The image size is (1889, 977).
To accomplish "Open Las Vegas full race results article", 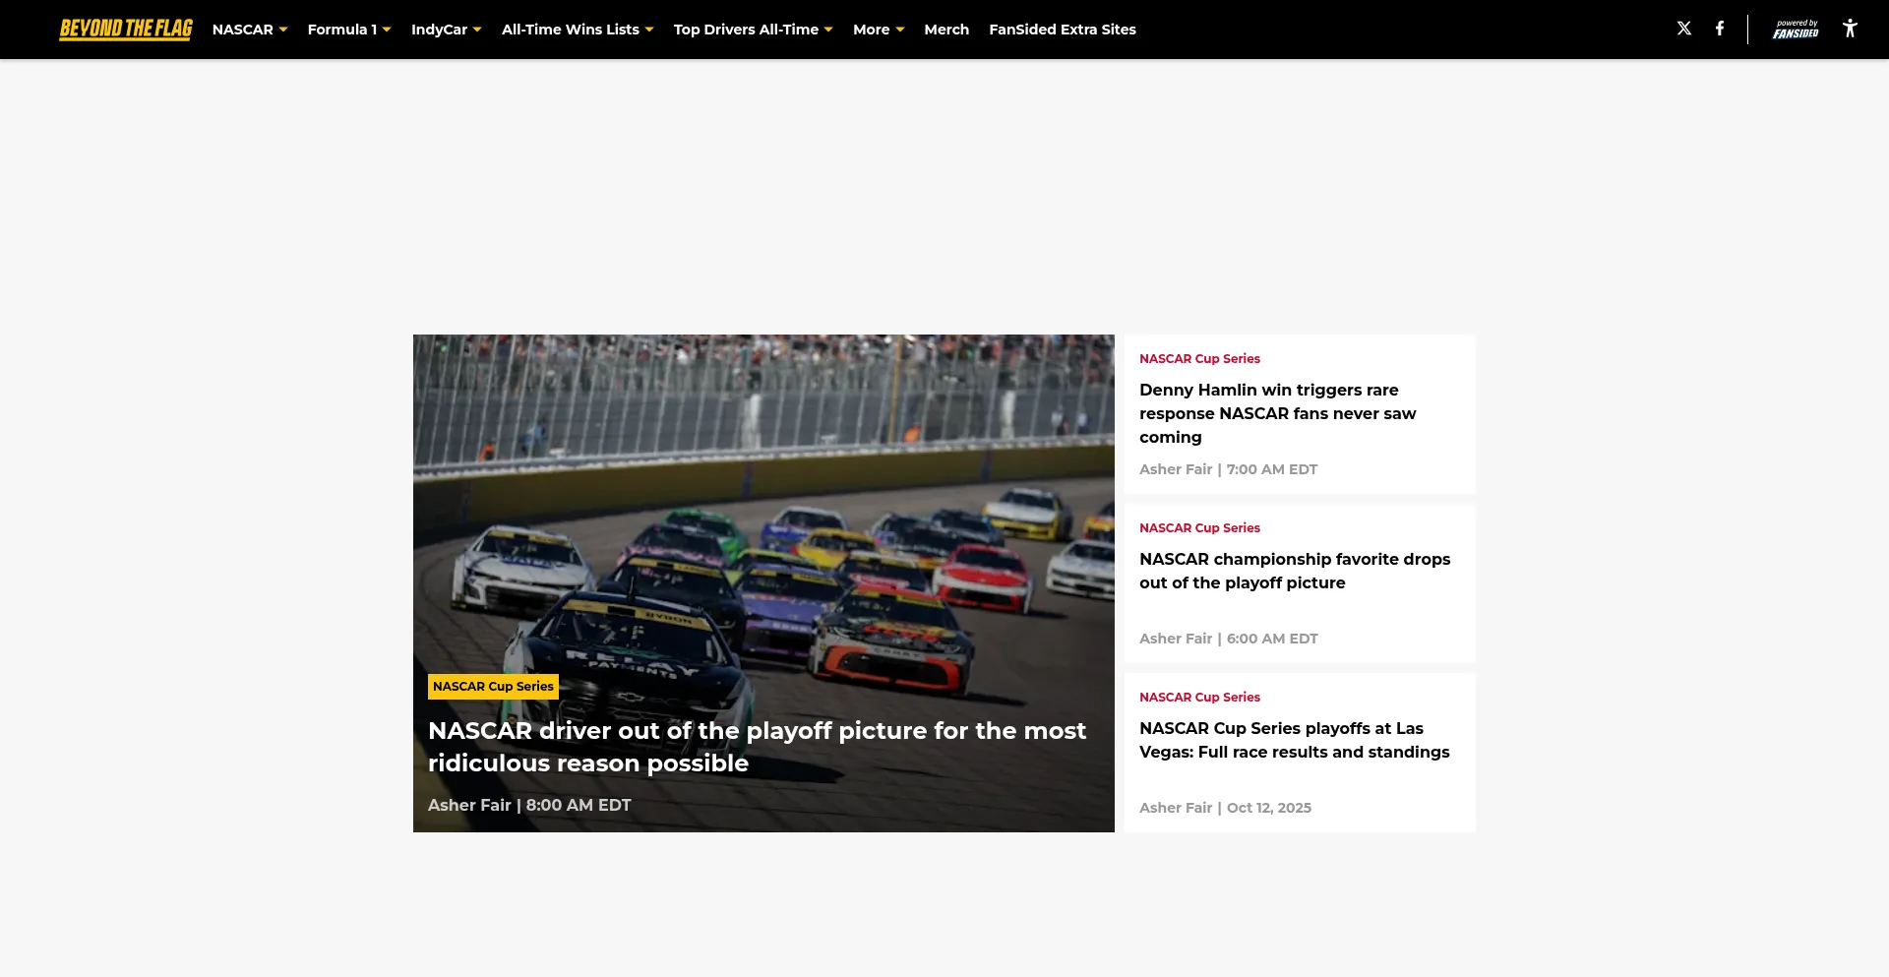I will point(1294,740).
